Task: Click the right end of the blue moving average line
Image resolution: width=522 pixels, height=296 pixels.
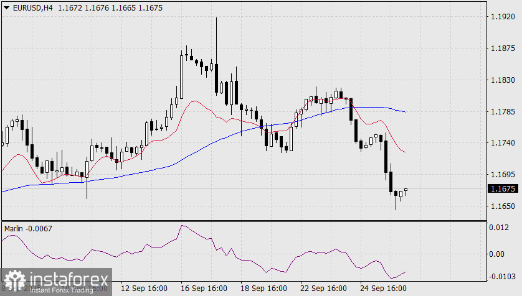Action: [x=405, y=112]
